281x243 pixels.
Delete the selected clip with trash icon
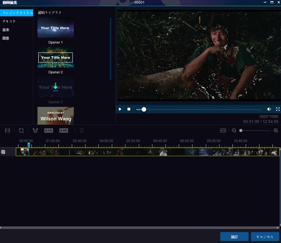coord(81,130)
